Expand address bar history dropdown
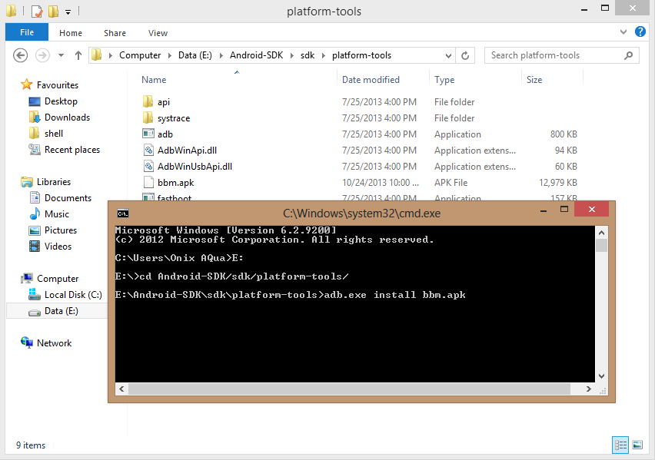This screenshot has height=460, width=655. 448,55
